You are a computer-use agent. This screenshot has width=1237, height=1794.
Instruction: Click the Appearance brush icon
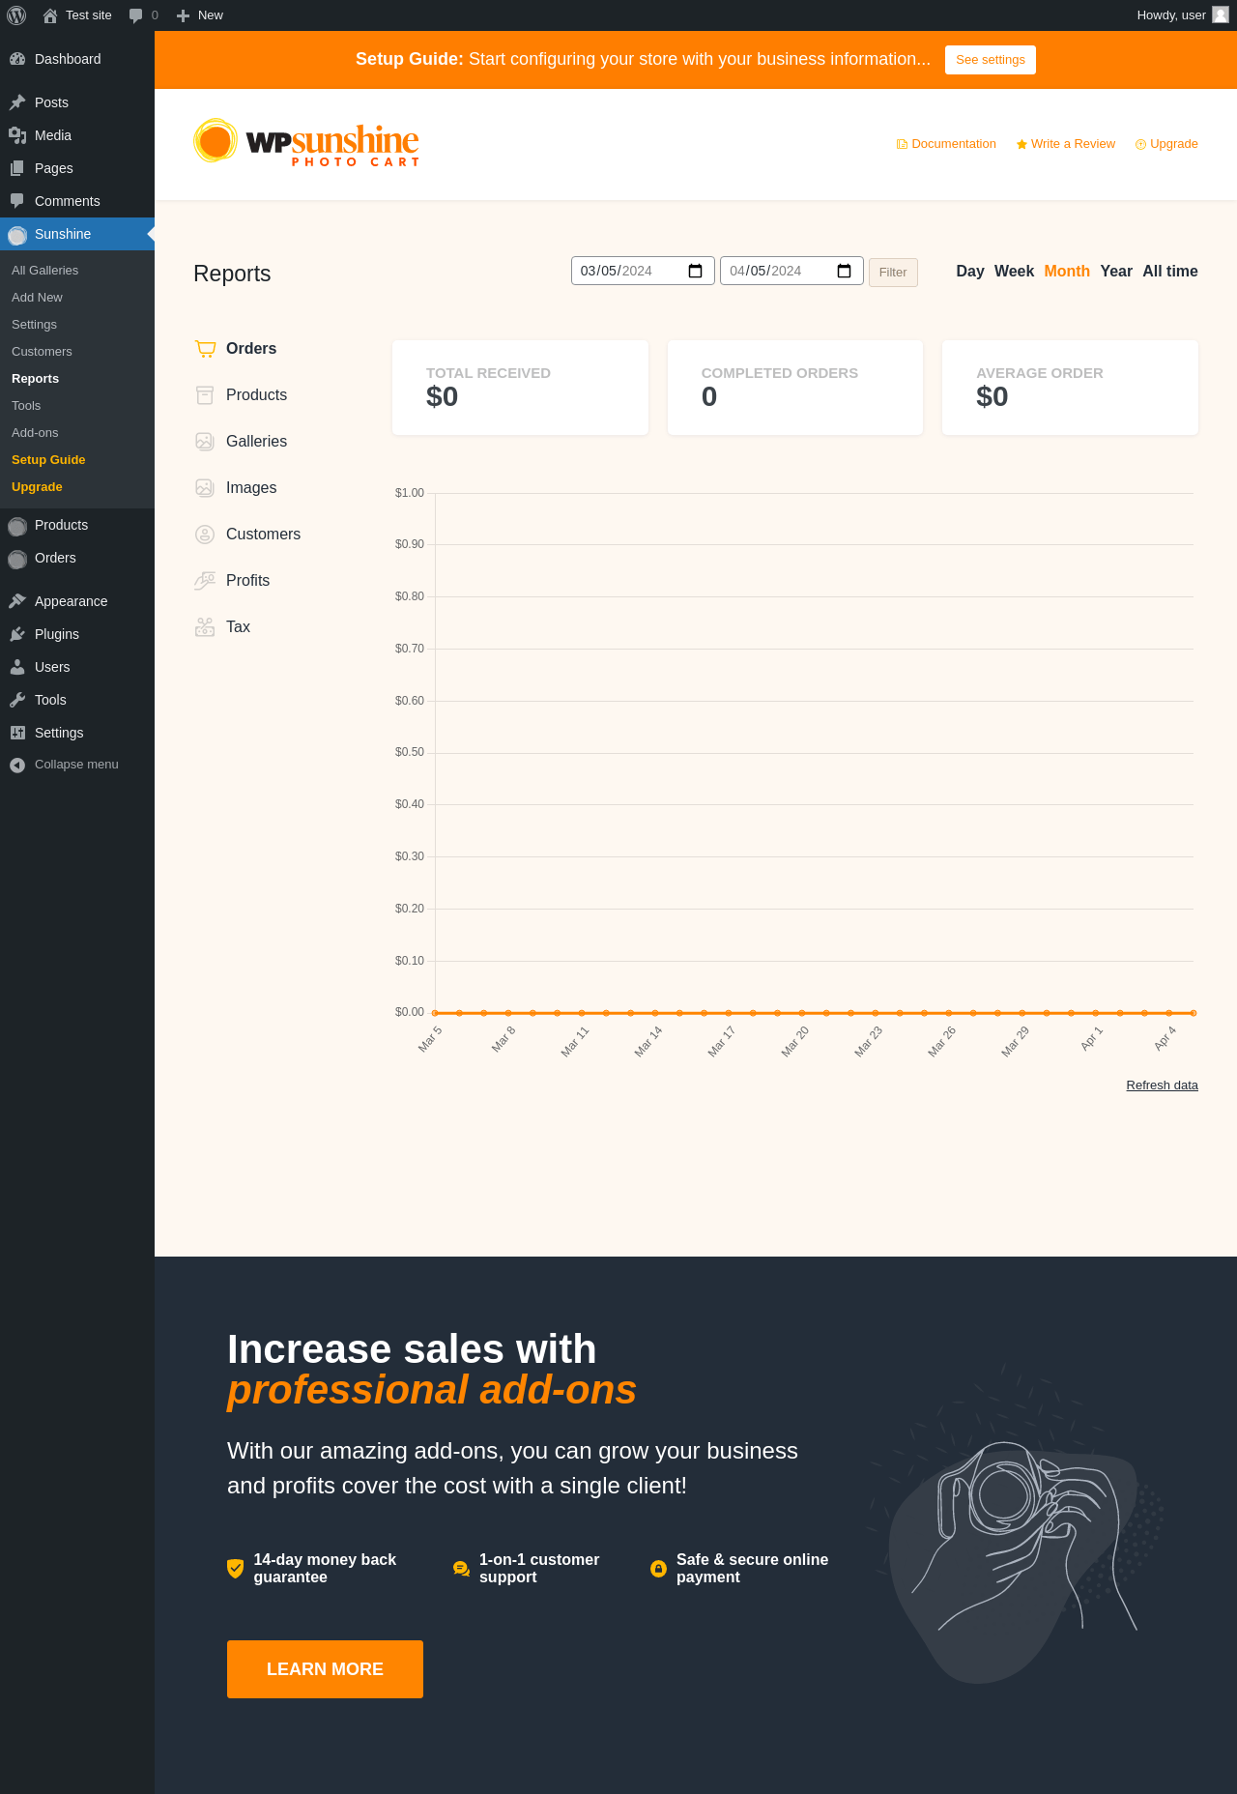tap(17, 601)
